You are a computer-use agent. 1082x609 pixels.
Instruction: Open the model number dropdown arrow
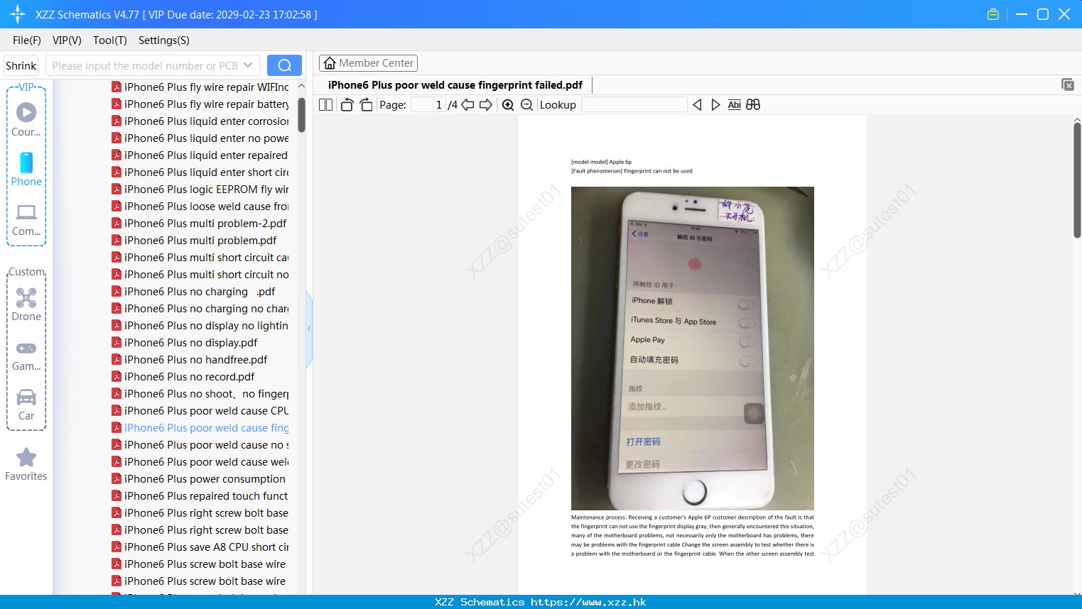tap(248, 65)
